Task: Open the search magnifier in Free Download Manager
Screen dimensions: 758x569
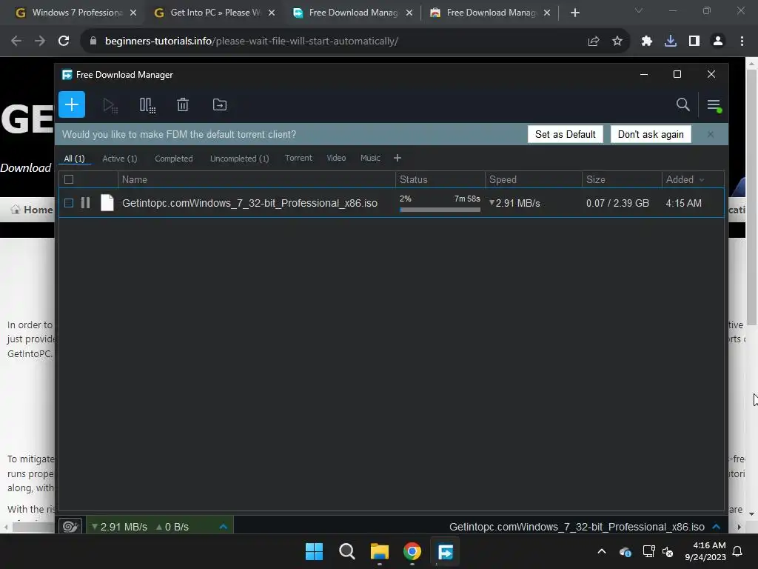Action: [x=682, y=104]
